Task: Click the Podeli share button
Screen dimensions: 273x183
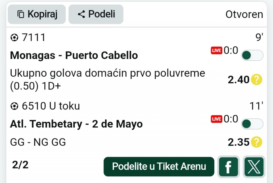Action: click(x=96, y=14)
